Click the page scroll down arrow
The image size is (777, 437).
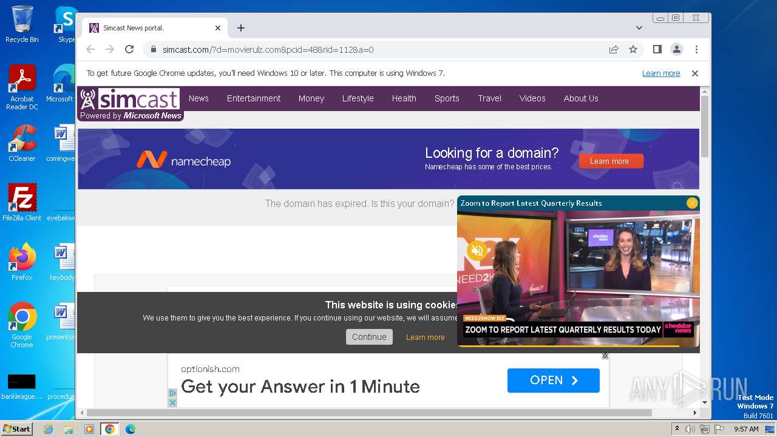(705, 402)
